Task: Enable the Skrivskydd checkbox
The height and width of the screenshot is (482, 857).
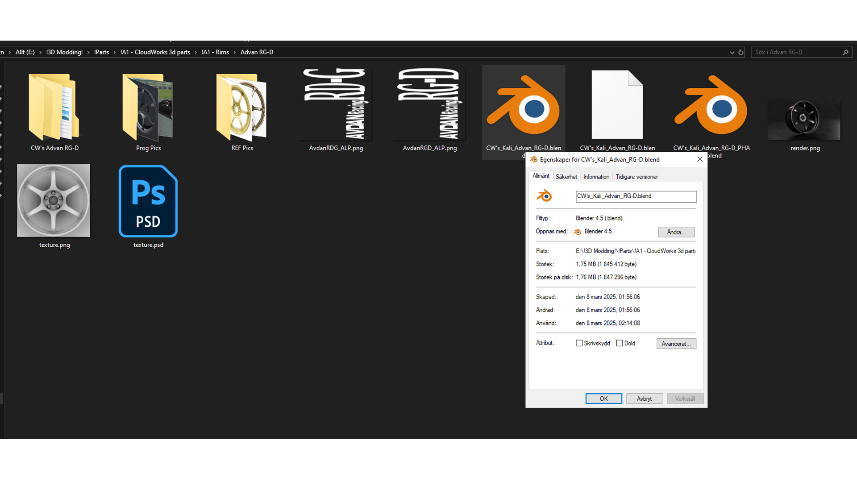Action: (x=579, y=343)
